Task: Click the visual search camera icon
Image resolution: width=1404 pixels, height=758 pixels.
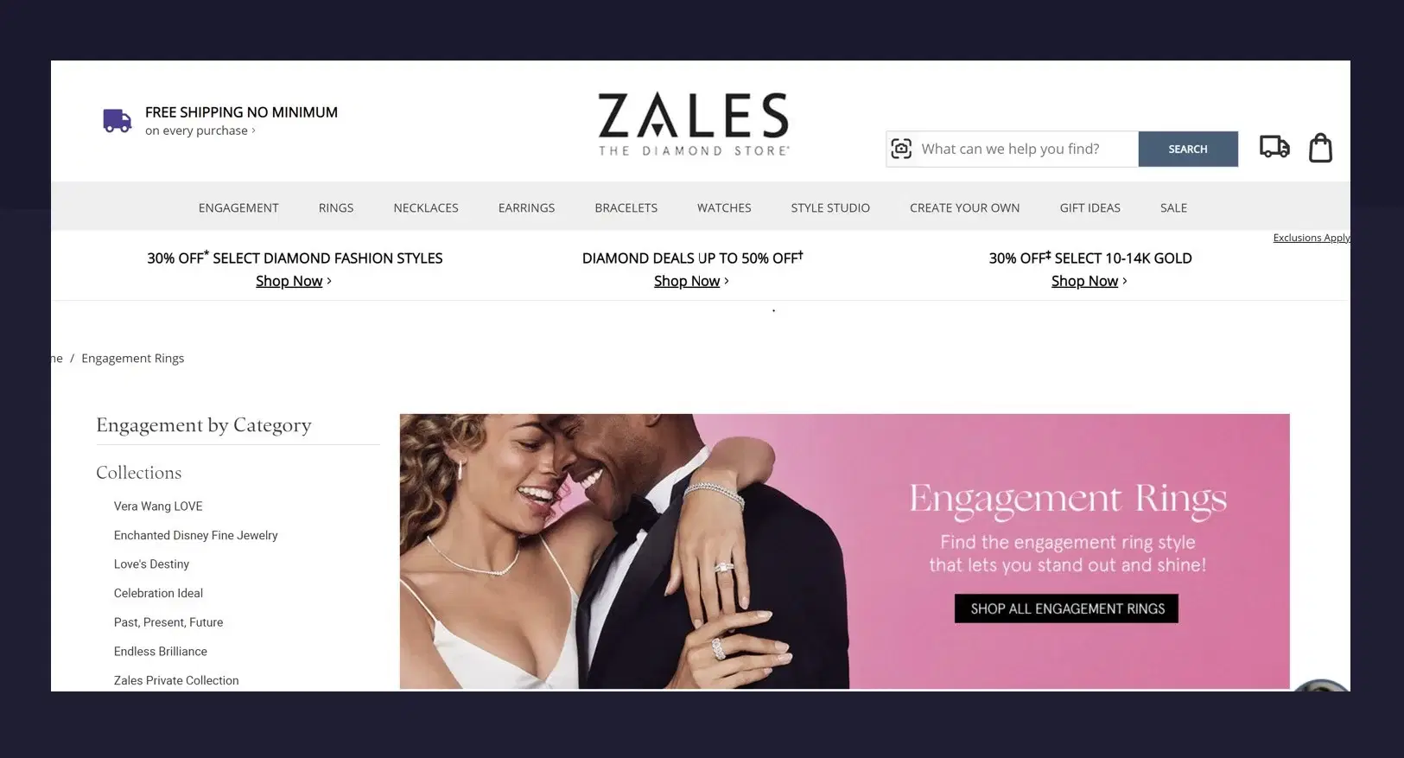Action: pos(901,149)
